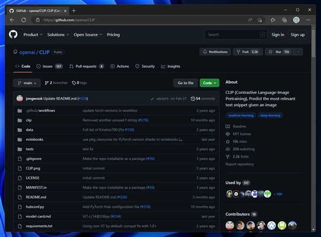The width and height of the screenshot is (321, 237).
Task: Open browser settings three-dots menu
Action: pos(308,20)
